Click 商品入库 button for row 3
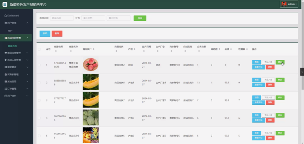 [268, 98]
